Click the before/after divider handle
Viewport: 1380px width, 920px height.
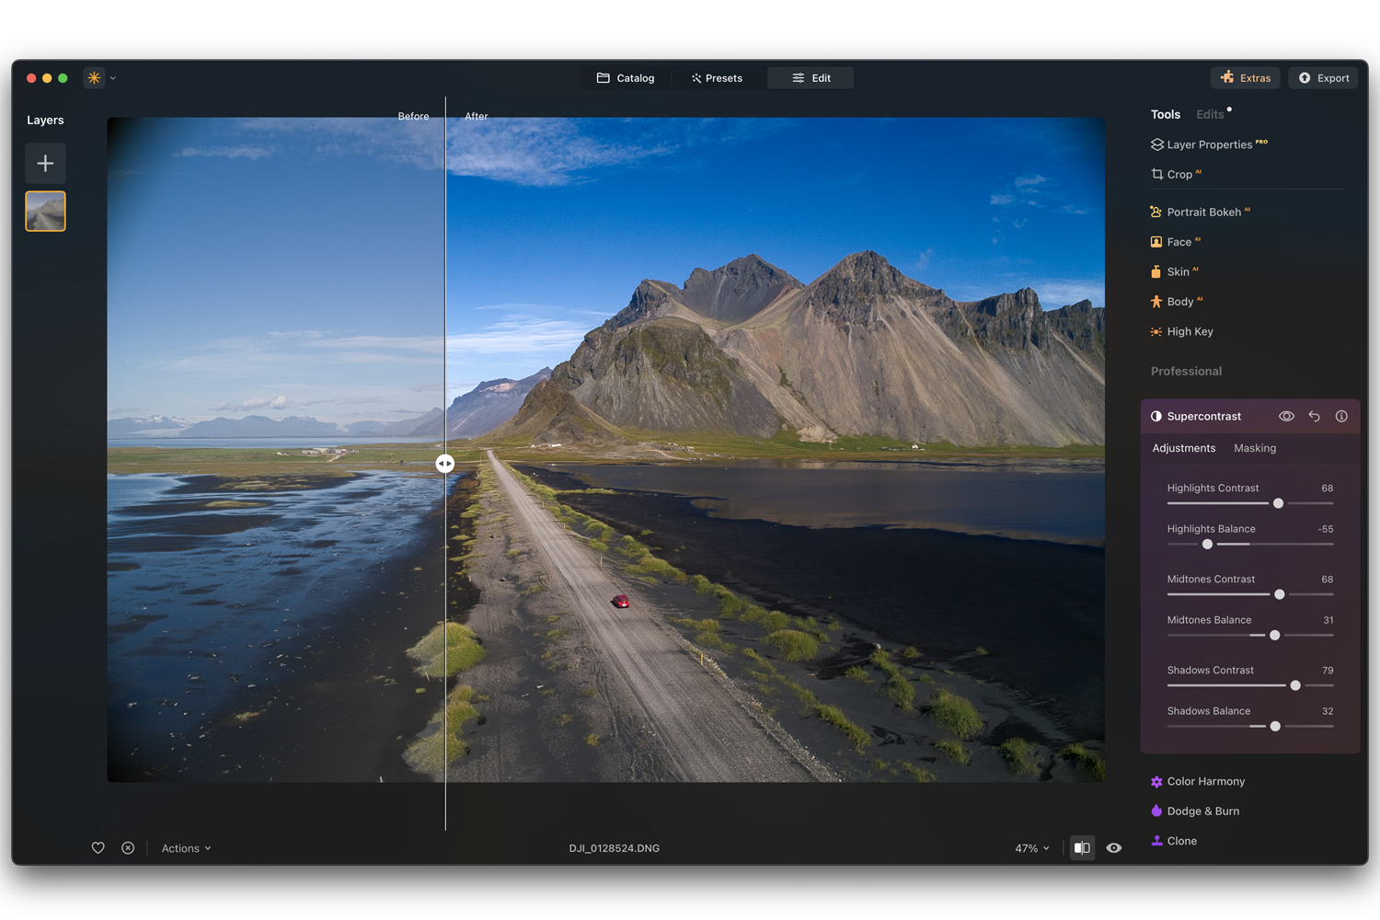point(445,464)
